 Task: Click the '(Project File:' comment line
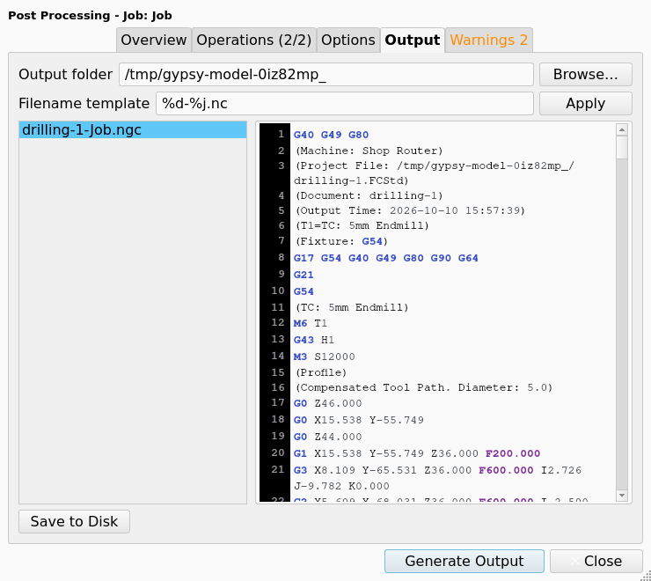(434, 173)
